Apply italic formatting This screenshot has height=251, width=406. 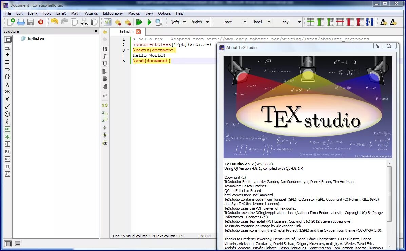click(105, 56)
